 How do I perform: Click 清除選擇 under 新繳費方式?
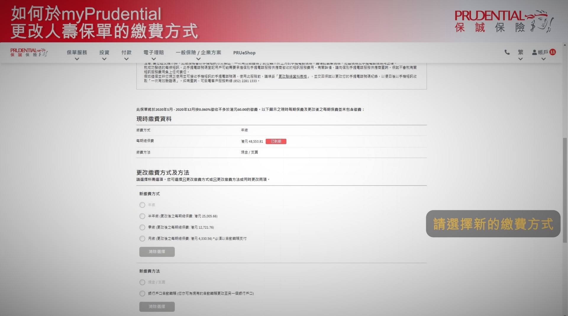click(x=157, y=252)
